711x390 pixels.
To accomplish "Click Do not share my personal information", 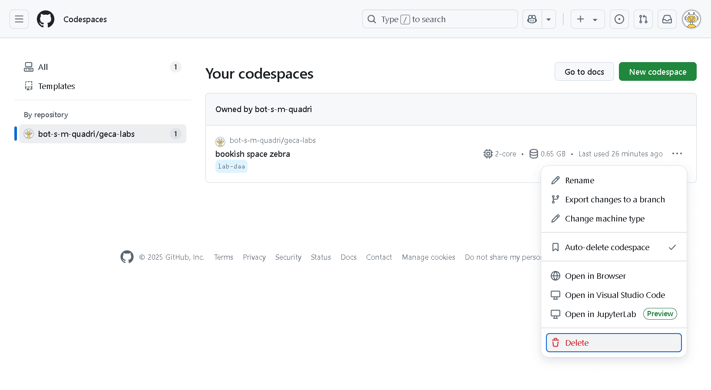I will [x=503, y=257].
